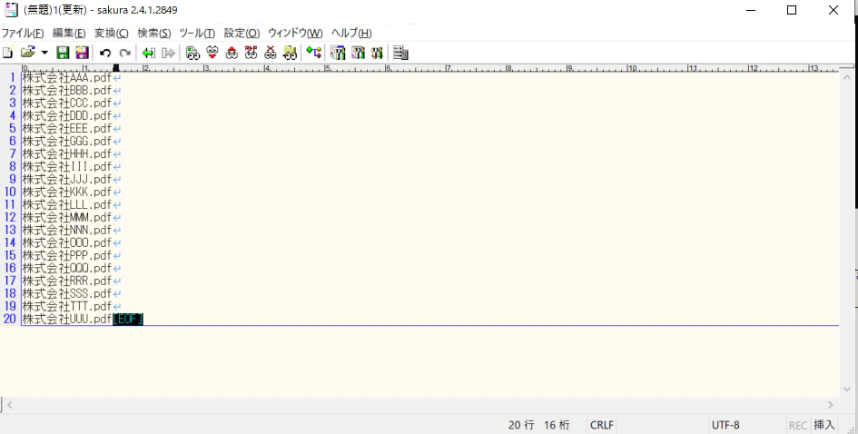Click the 挿入 insert mode indicator
The height and width of the screenshot is (434, 858).
(824, 425)
